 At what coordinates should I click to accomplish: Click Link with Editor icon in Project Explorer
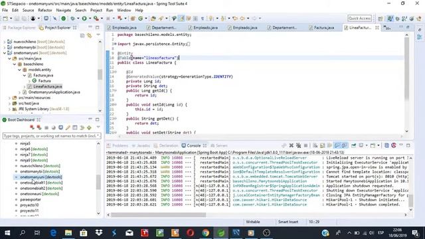pyautogui.click(x=89, y=36)
